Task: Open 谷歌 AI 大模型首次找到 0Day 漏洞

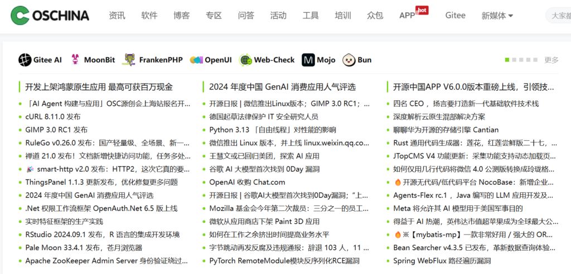Action: click(x=264, y=169)
